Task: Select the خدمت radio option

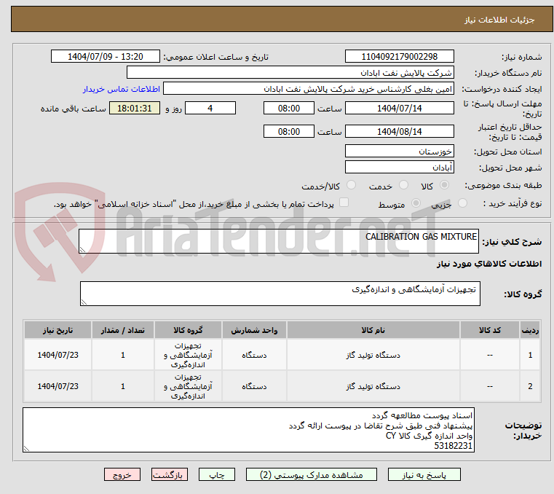Action: click(x=403, y=185)
